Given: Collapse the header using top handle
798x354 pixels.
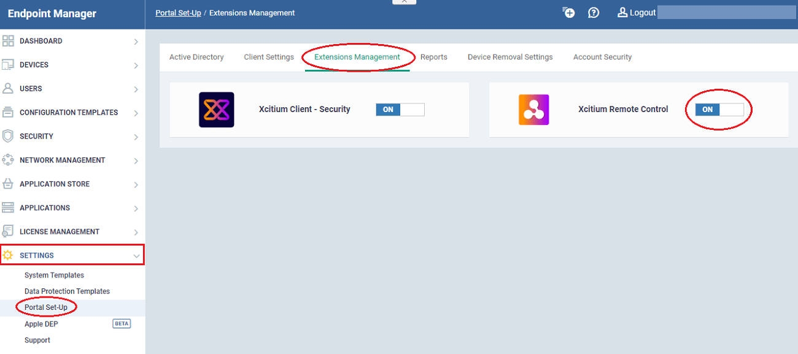Looking at the screenshot, I should [404, 2].
